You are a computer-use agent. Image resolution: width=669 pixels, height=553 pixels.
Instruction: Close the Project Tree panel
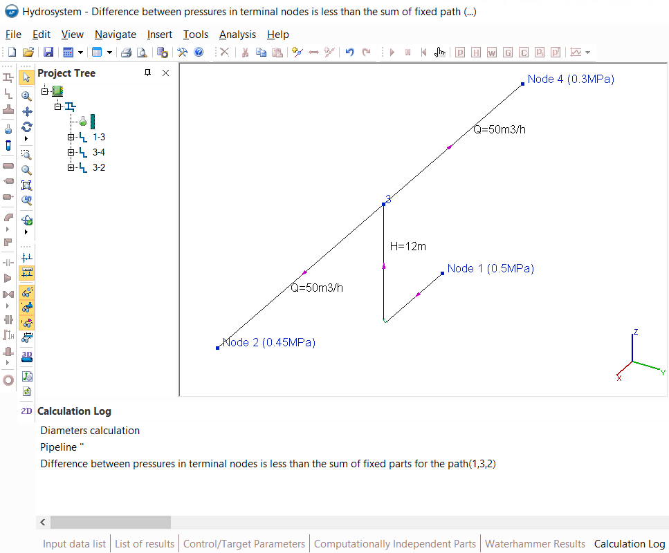coord(165,73)
